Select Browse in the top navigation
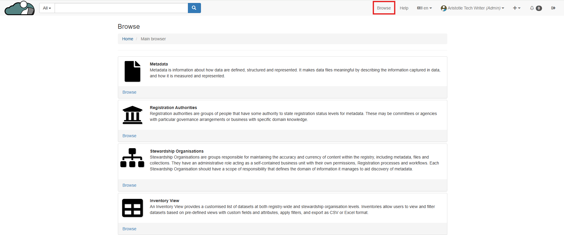Image resolution: width=564 pixels, height=235 pixels. coord(384,8)
